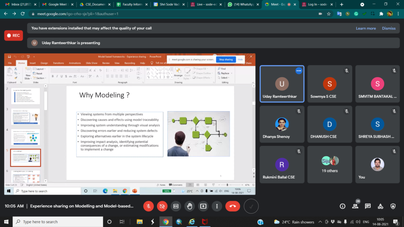The width and height of the screenshot is (404, 227).
Task: Open the meeting details info icon
Action: coord(342,206)
